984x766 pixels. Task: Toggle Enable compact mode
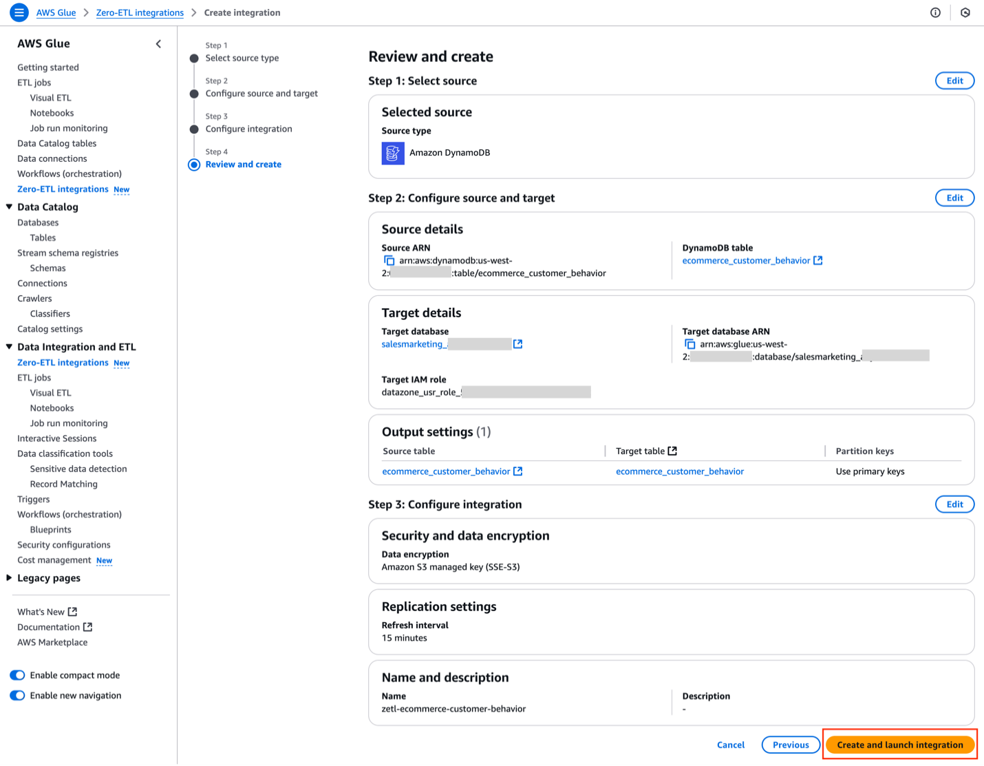click(17, 675)
